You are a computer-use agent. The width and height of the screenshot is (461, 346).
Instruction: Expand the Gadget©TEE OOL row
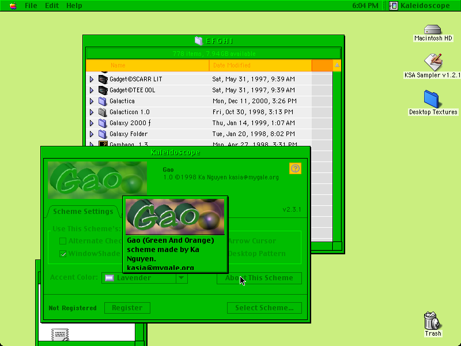pos(92,90)
